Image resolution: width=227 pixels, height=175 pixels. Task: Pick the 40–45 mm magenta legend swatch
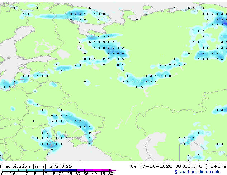pos(97,170)
